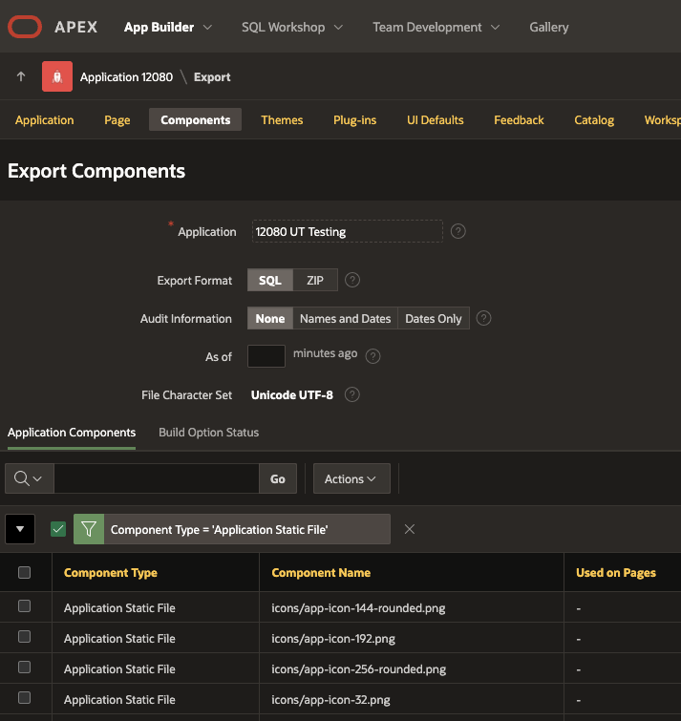Set Audit Information to Names and Dates

[346, 318]
